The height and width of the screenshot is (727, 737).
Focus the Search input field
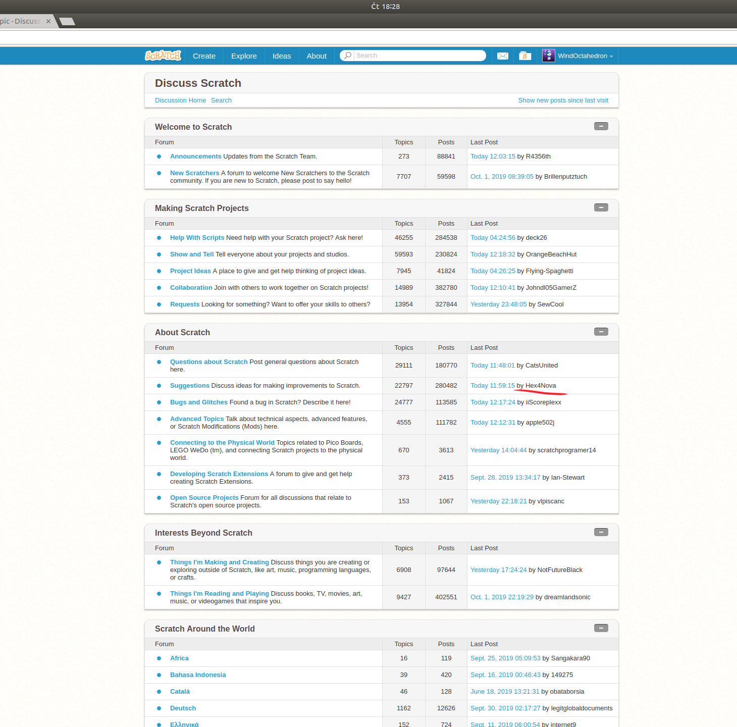point(419,56)
